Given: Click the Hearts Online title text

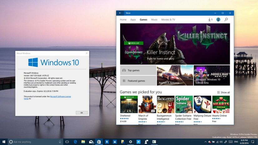Looking at the screenshot, I should pyautogui.click(x=220, y=116).
